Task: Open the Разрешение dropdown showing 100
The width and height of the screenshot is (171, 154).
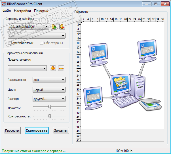Action: (49, 80)
